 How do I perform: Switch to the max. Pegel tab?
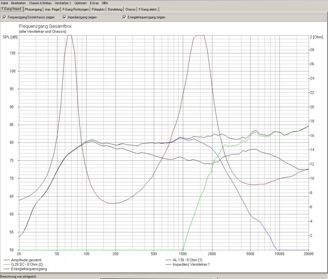pos(52,9)
